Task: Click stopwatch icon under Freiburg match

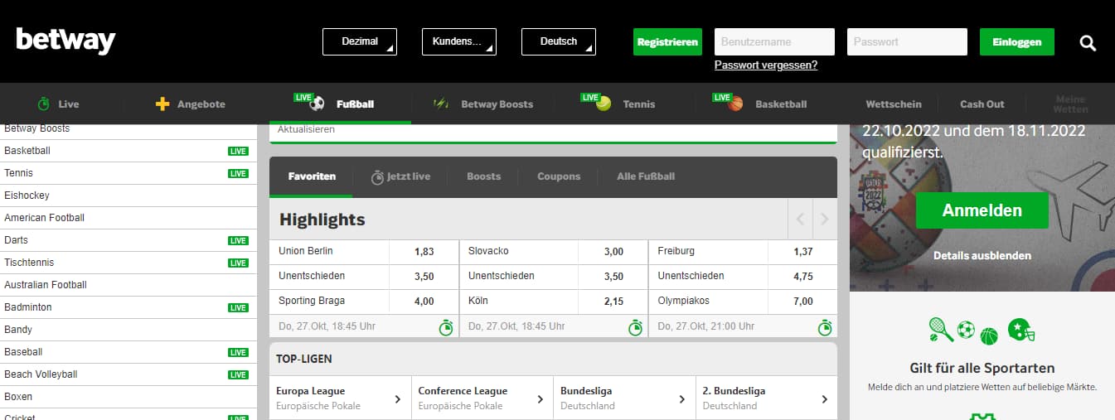Action: point(825,327)
